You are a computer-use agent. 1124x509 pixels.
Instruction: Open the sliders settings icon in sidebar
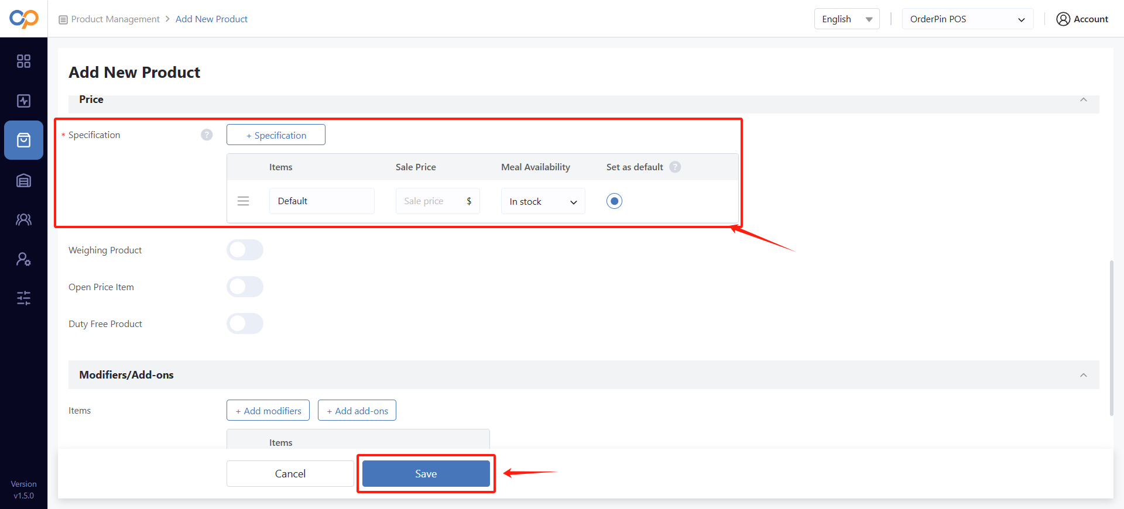(x=23, y=298)
